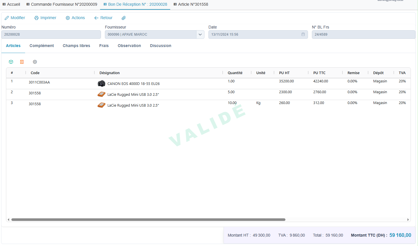The image size is (418, 246).
Task: Open the Frais tab
Action: tap(104, 46)
